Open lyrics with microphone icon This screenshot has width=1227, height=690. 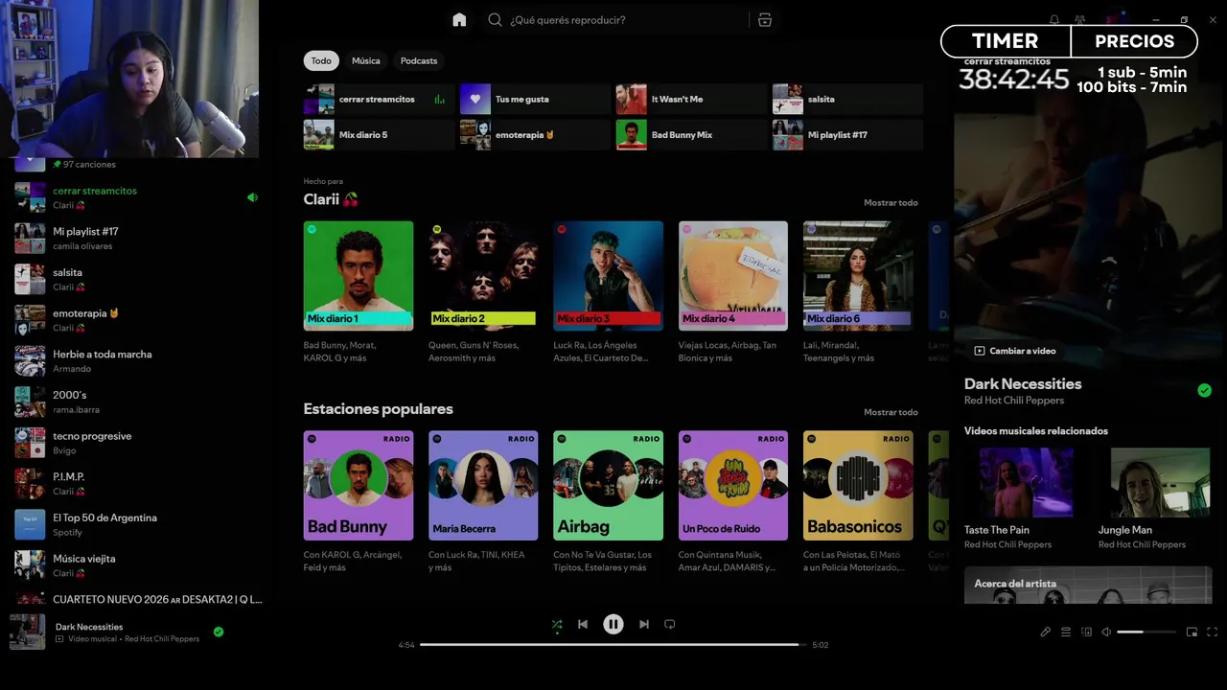(x=1046, y=632)
